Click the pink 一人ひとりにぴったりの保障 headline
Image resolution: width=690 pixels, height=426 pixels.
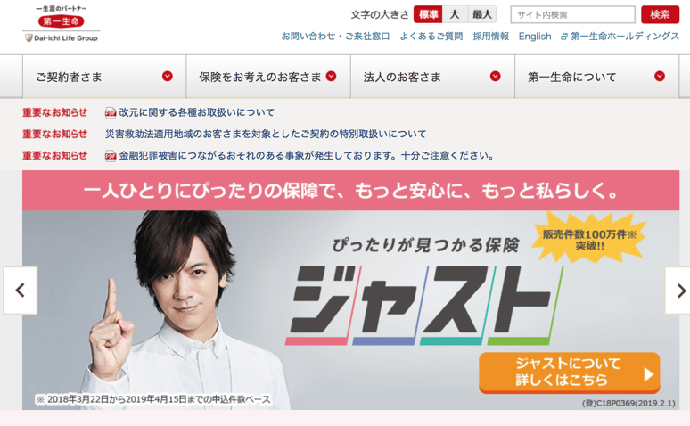coord(350,191)
